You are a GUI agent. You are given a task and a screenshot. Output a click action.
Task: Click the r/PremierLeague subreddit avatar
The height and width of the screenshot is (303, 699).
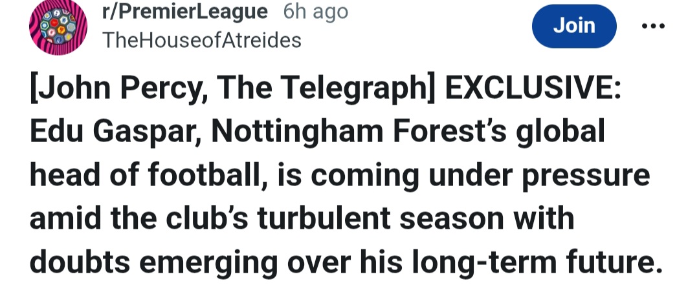click(57, 27)
